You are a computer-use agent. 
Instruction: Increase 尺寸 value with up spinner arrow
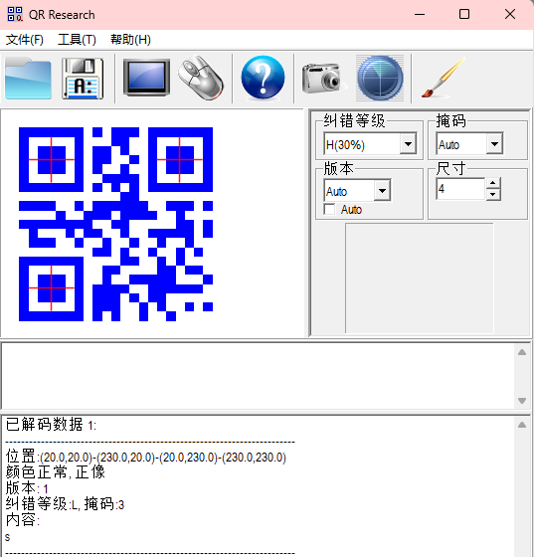click(493, 183)
